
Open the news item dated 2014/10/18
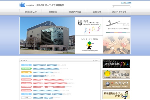point(39,76)
